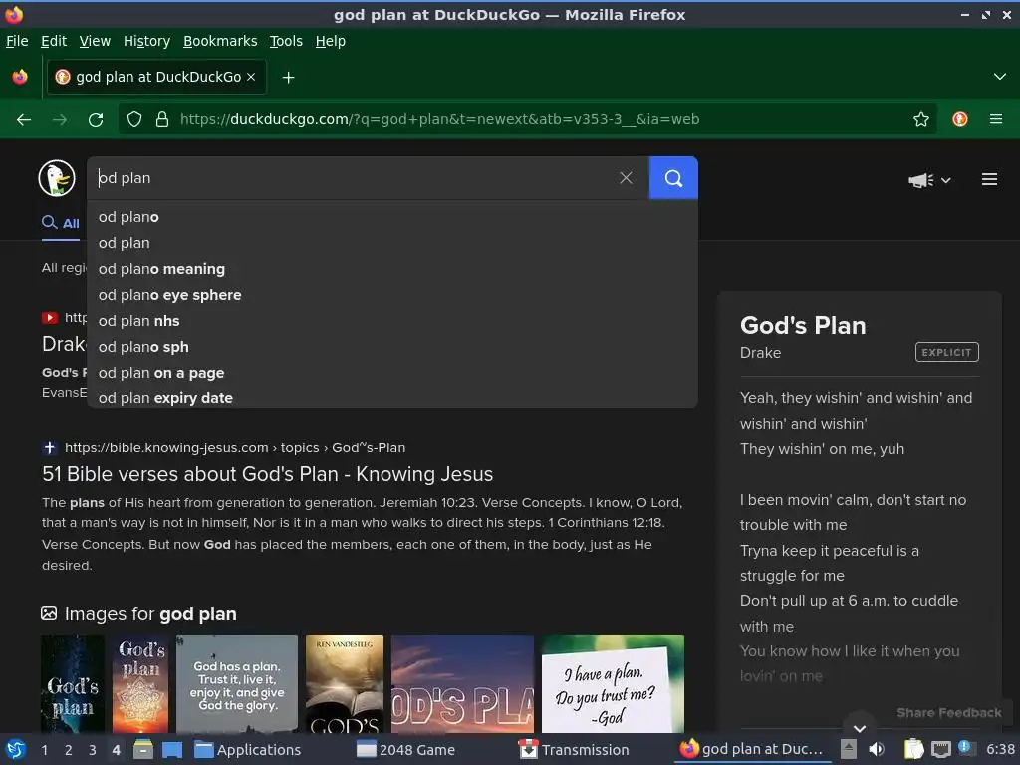Open the File menu
The image size is (1020, 765).
pyautogui.click(x=17, y=41)
